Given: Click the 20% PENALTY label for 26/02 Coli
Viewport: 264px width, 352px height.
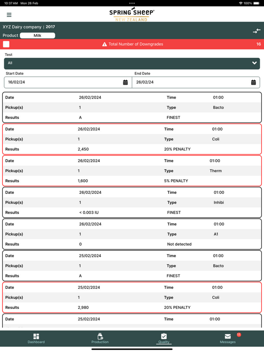Looking at the screenshot, I should click(177, 149).
